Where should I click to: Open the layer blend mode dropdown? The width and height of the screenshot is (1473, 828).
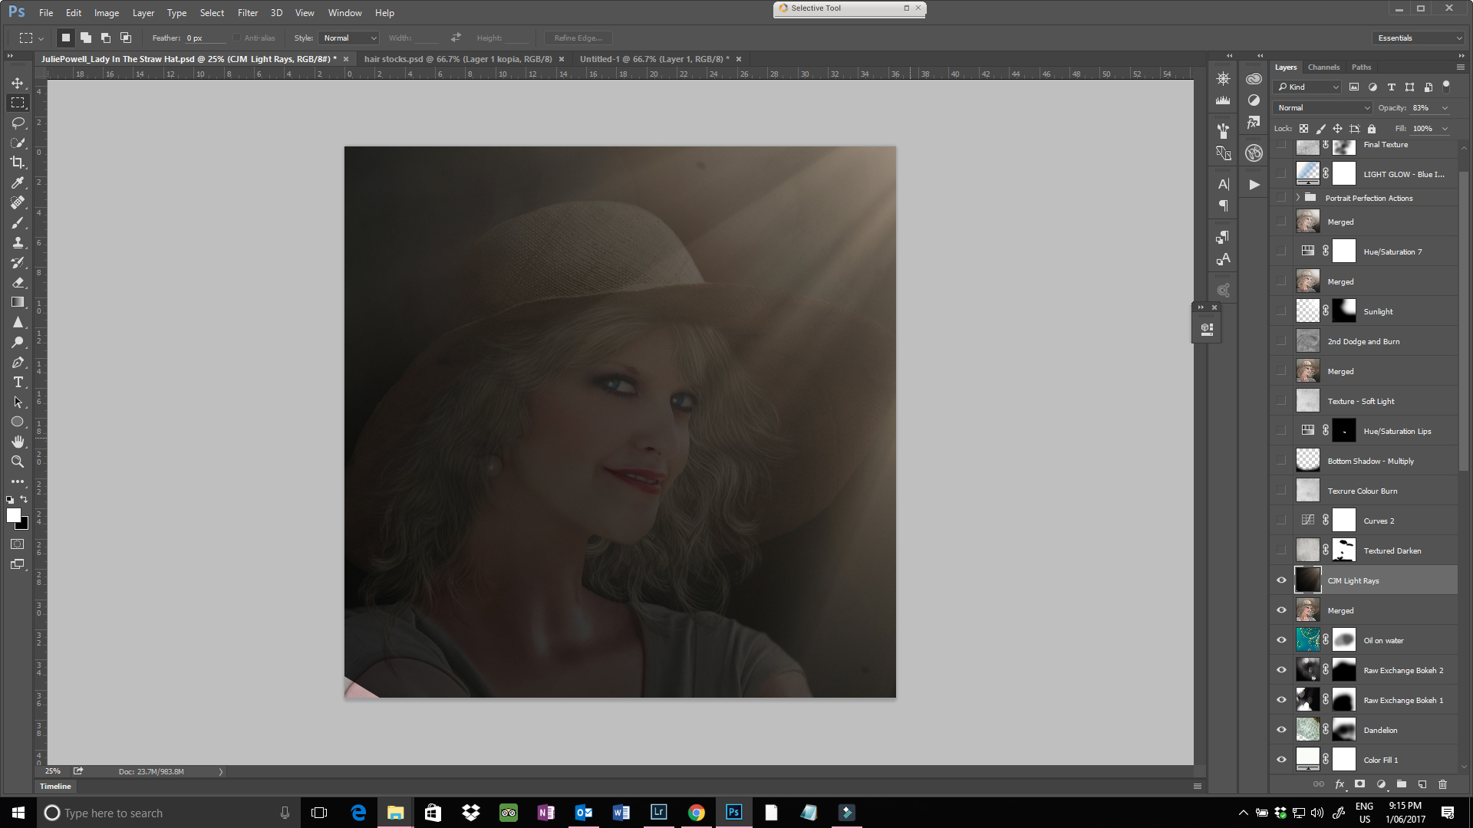tap(1323, 108)
